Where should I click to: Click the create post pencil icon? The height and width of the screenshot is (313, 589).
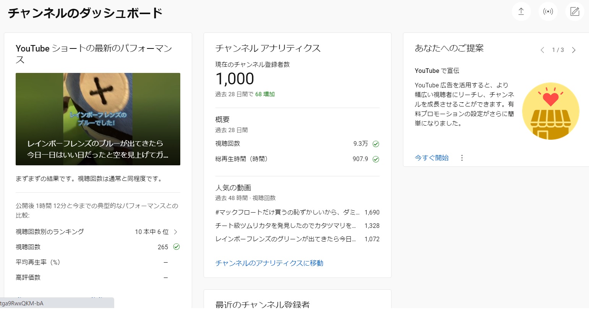(x=575, y=11)
